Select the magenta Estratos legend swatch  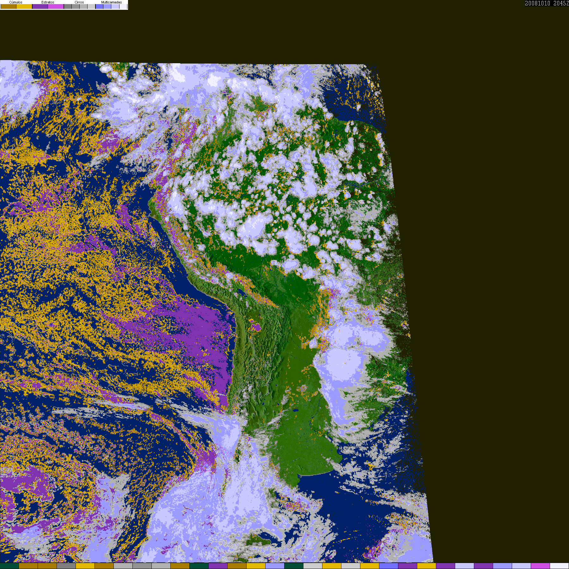56,6
